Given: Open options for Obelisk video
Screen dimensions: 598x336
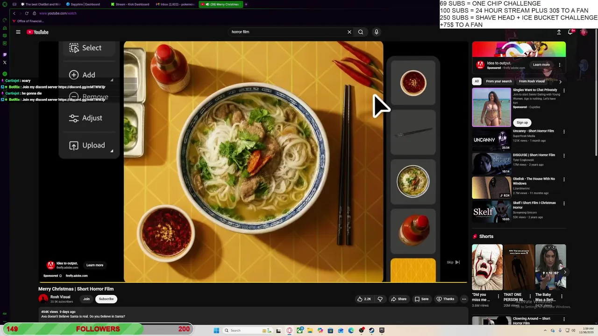Looking at the screenshot, I should pyautogui.click(x=564, y=179).
